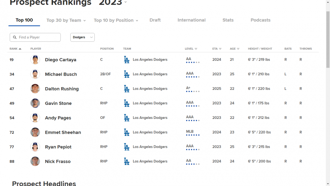Screen dimensions: 330x186
Task: Select the Top 100 tab
Action: click(24, 20)
